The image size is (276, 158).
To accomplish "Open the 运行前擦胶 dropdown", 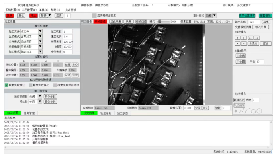I will click(x=40, y=96).
